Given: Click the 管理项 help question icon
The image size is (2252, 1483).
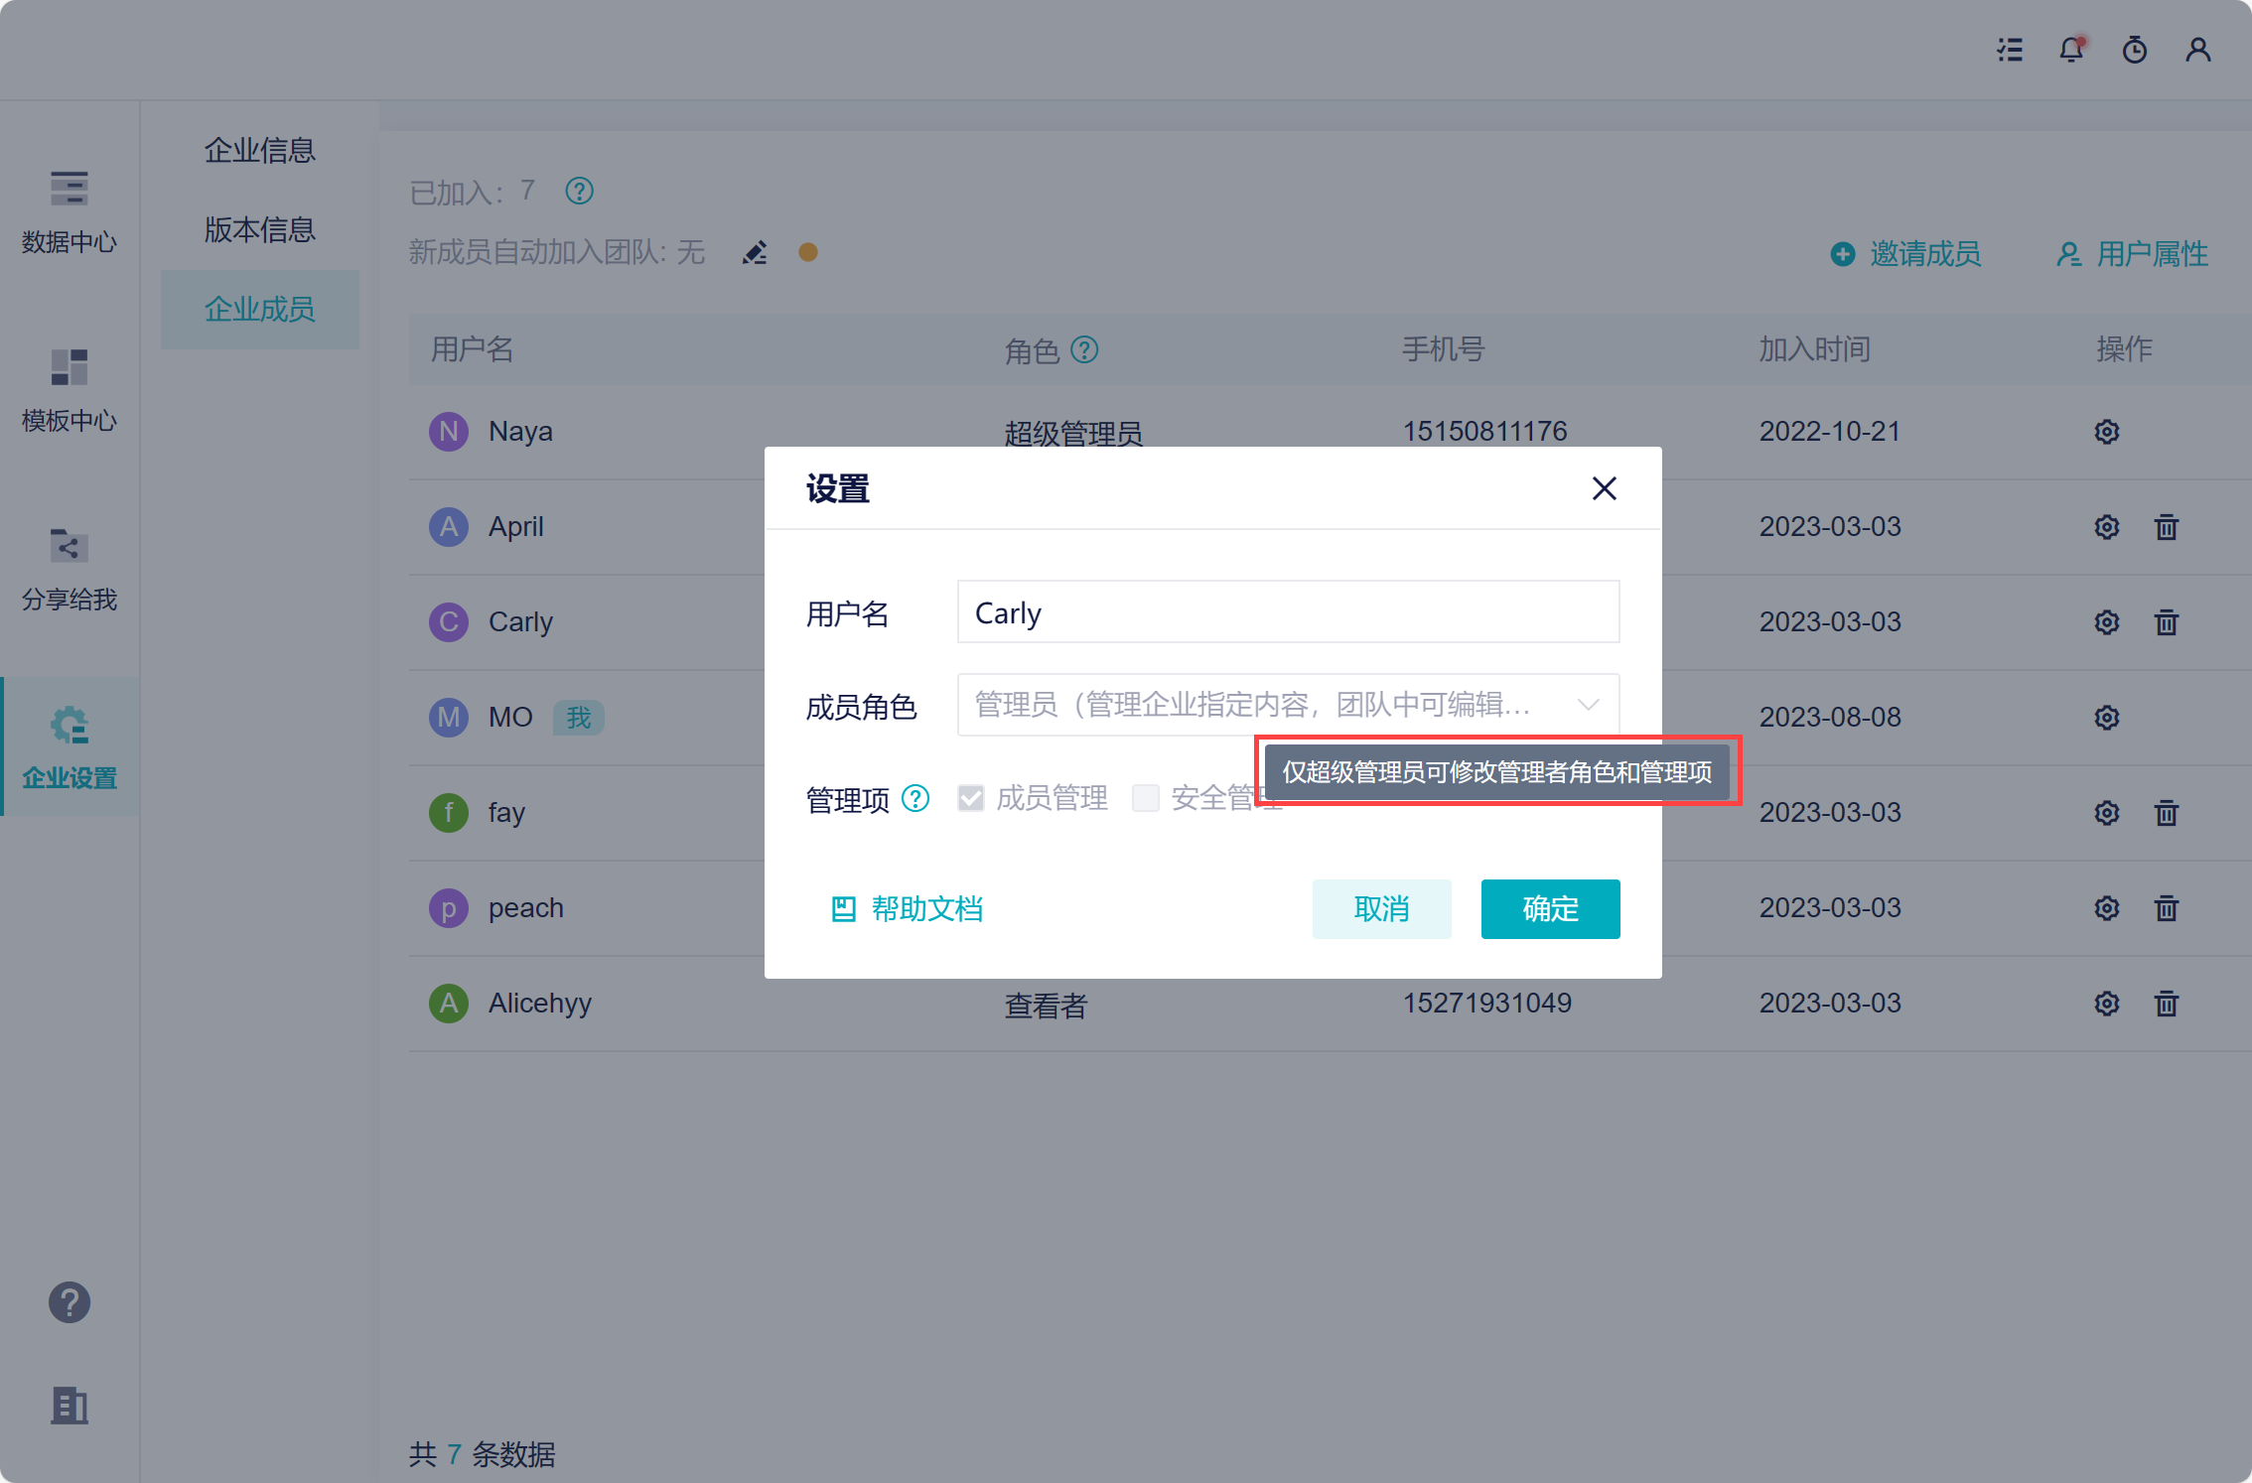Looking at the screenshot, I should [915, 798].
